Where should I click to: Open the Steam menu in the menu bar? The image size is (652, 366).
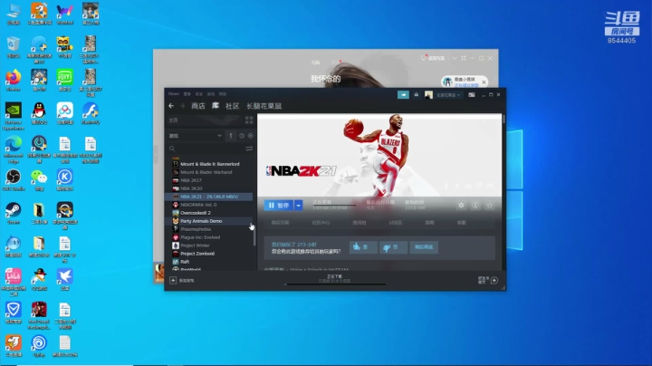[173, 94]
